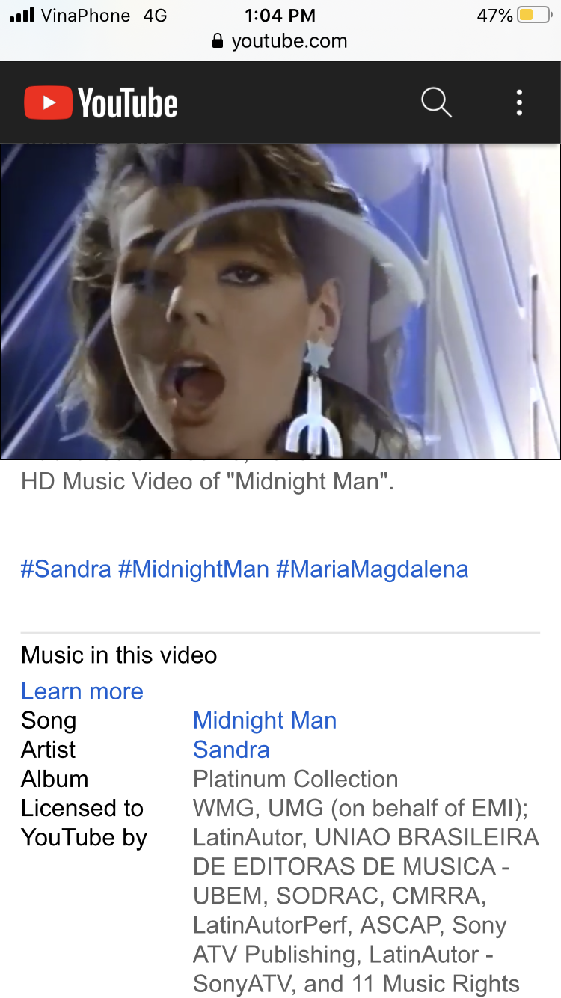
Task: Tap the cellular signal bars icon
Action: 22,15
